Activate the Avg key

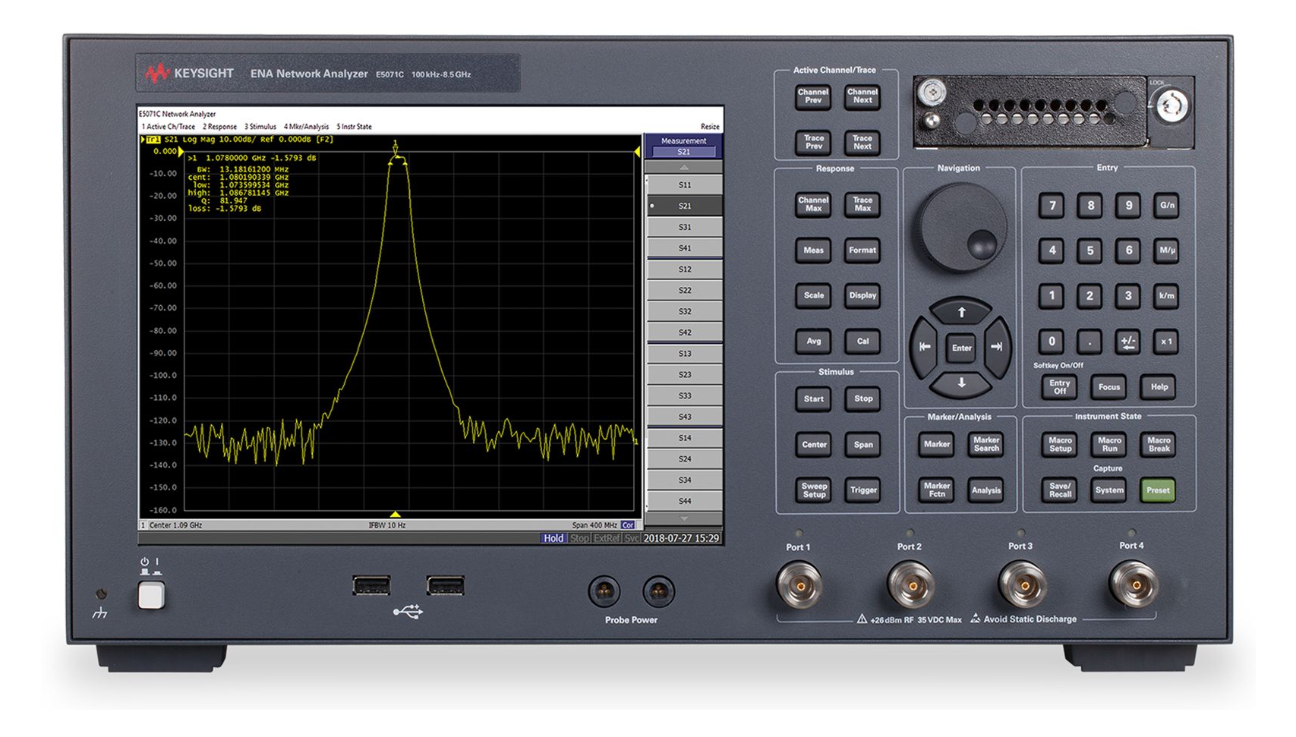pyautogui.click(x=813, y=342)
